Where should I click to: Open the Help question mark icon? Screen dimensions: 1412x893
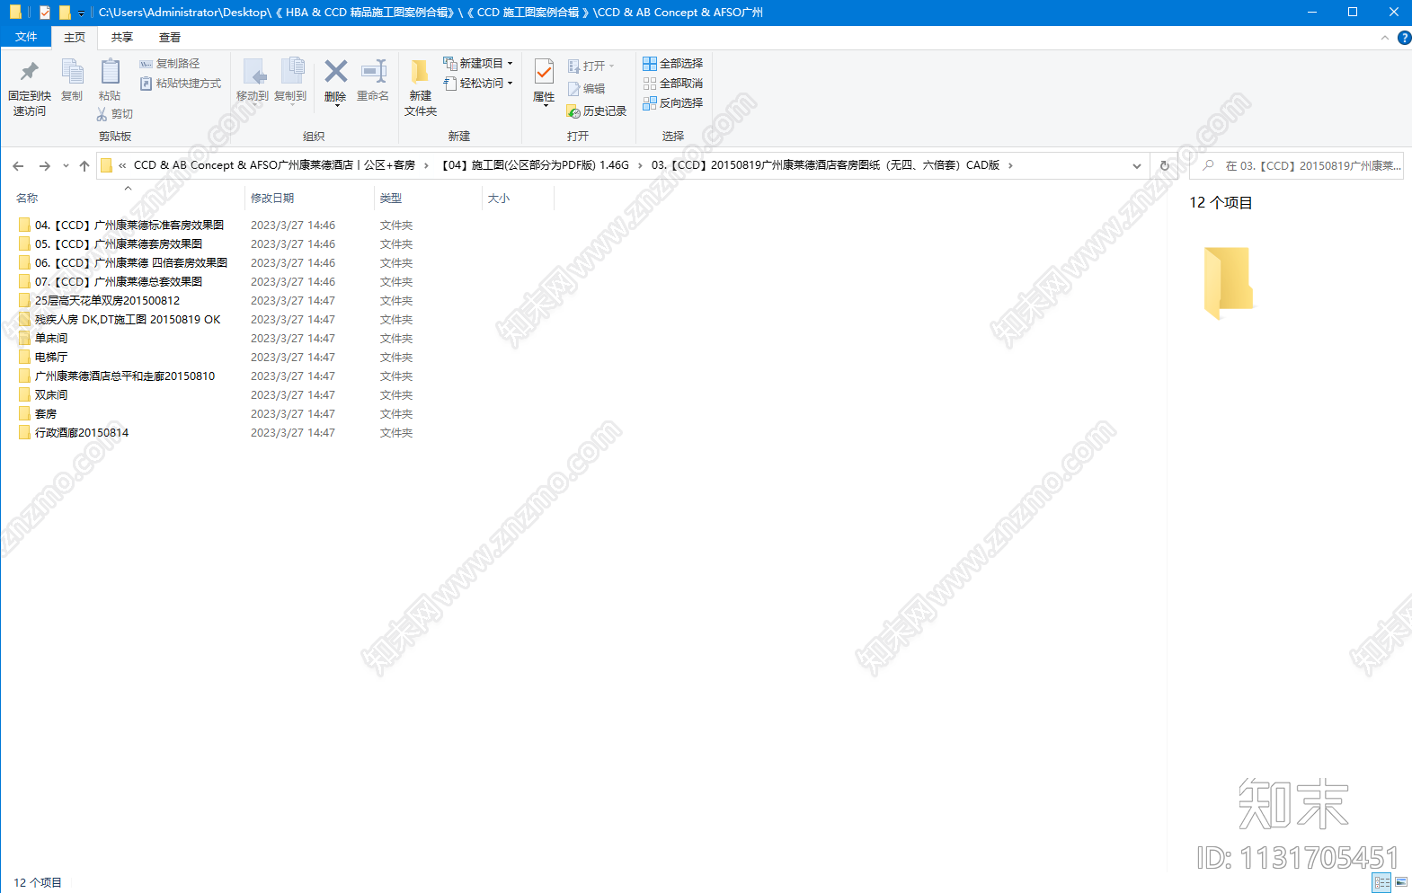(1405, 38)
